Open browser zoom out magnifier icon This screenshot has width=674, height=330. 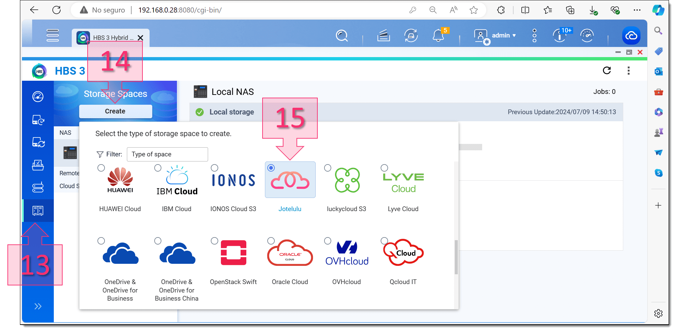point(433,10)
